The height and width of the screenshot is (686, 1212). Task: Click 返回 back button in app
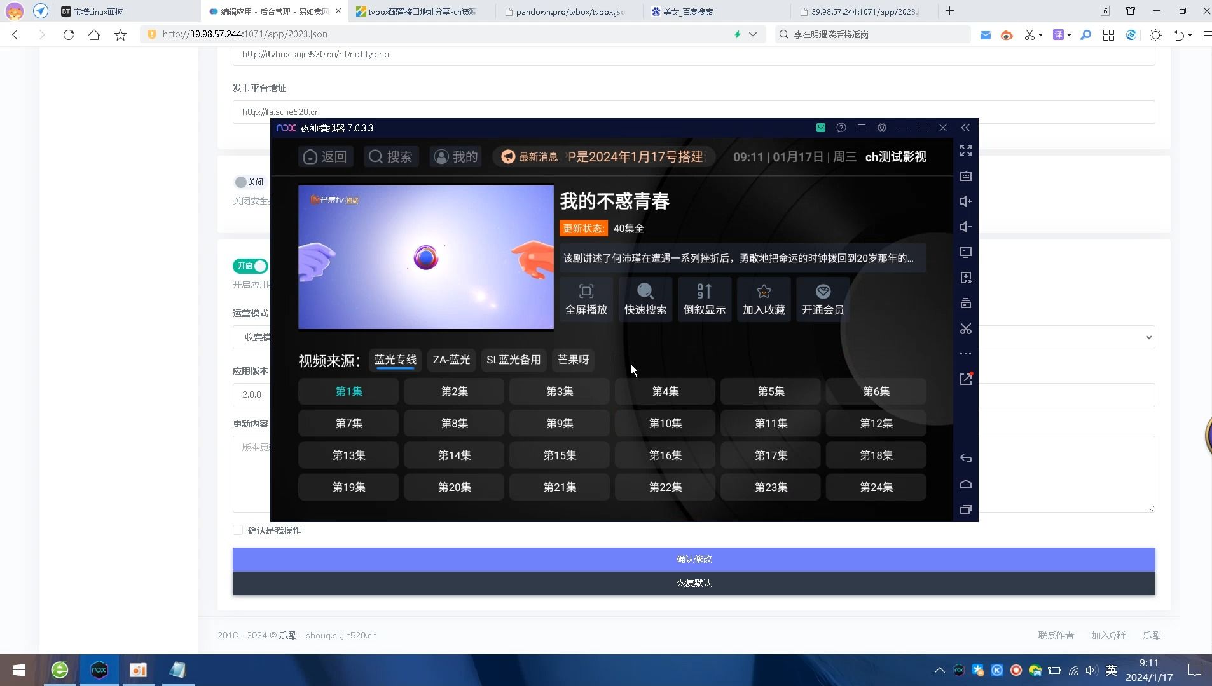click(325, 156)
